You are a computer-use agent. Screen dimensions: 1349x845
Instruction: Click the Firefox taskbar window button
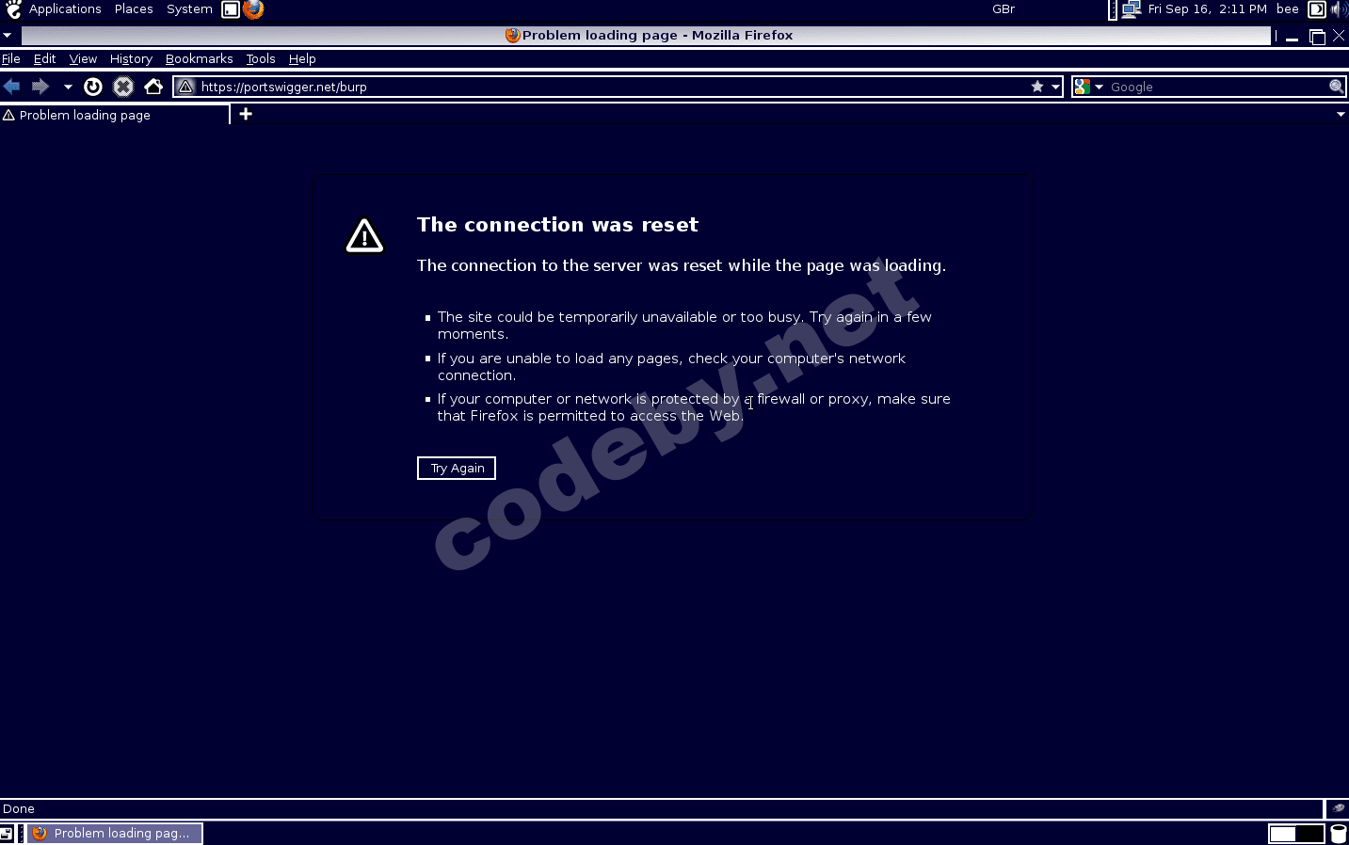click(115, 833)
